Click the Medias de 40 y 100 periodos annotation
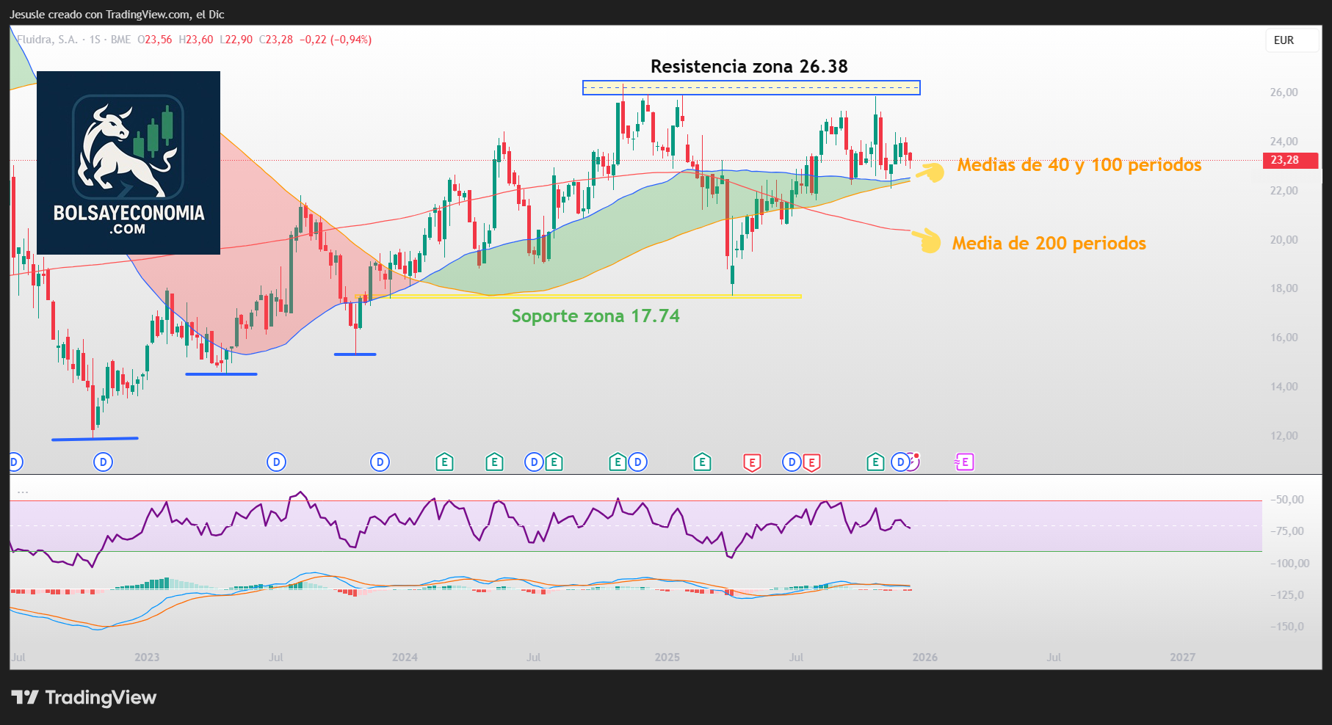Image resolution: width=1332 pixels, height=725 pixels. tap(1079, 165)
